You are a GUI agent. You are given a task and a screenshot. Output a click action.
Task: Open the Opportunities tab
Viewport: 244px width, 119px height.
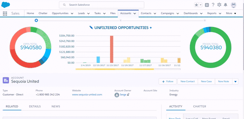point(60,13)
